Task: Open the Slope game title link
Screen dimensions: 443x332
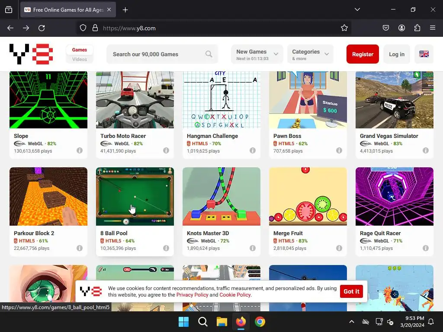Action: (x=21, y=136)
